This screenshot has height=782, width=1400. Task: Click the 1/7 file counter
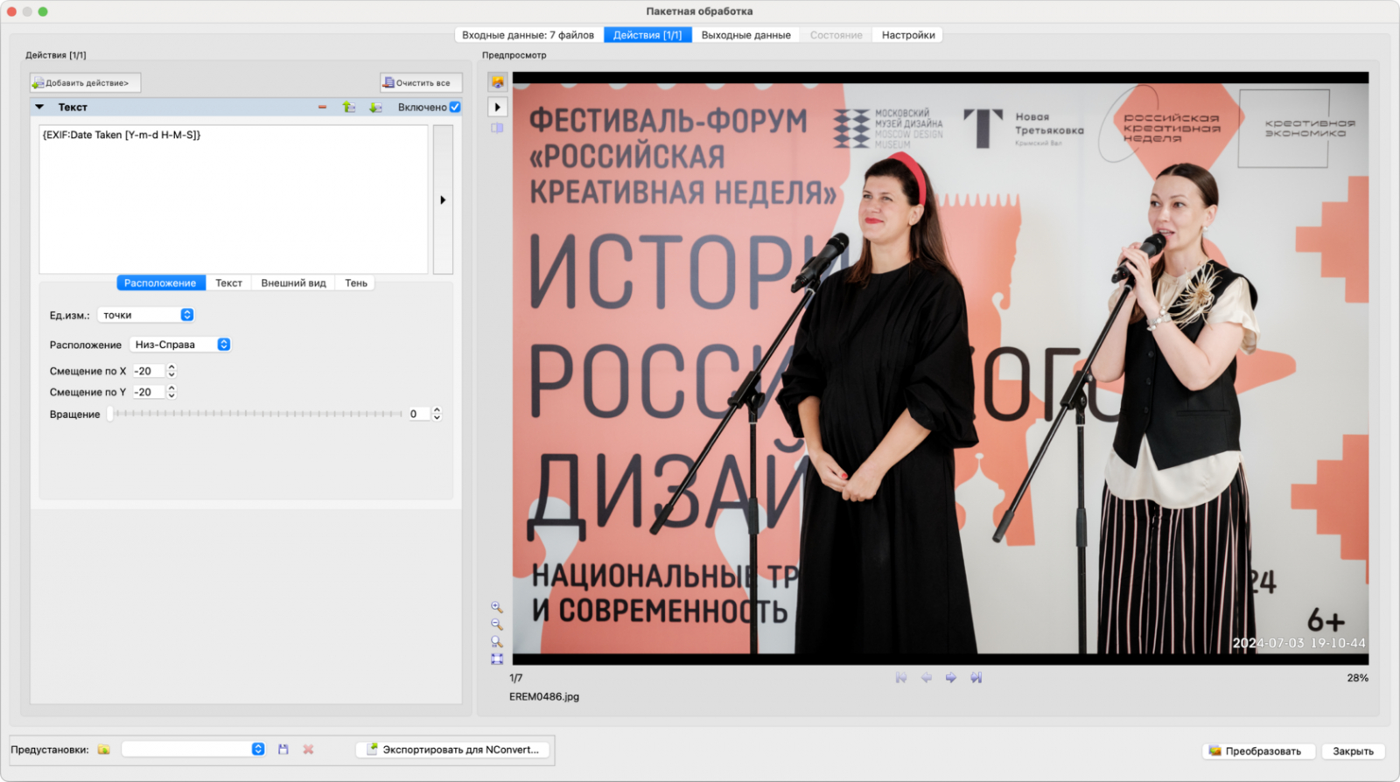coord(516,678)
